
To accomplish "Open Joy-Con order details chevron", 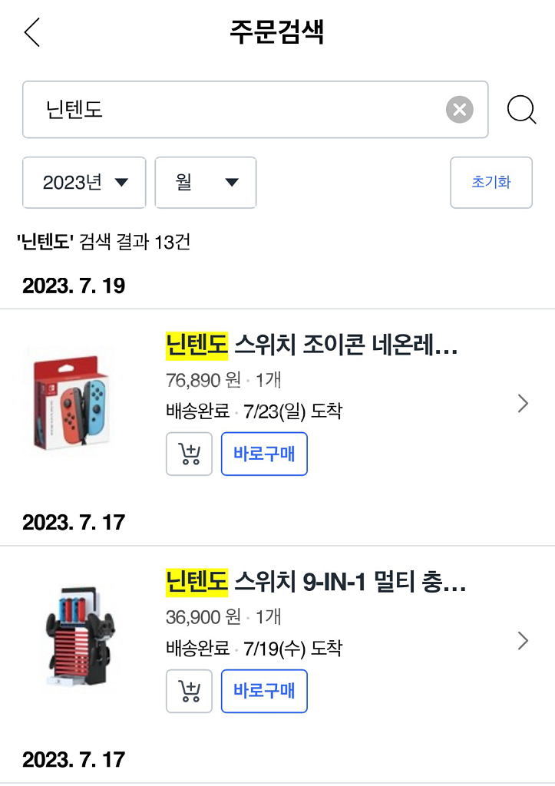I will click(523, 404).
